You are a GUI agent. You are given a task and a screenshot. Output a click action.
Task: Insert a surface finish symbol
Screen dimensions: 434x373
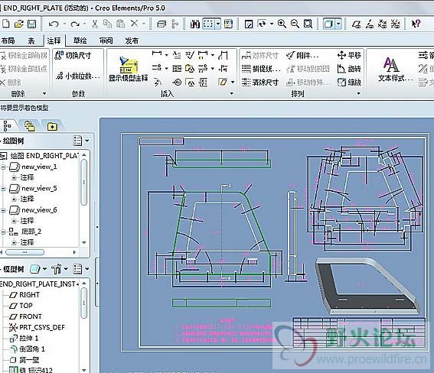pyautogui.click(x=190, y=55)
